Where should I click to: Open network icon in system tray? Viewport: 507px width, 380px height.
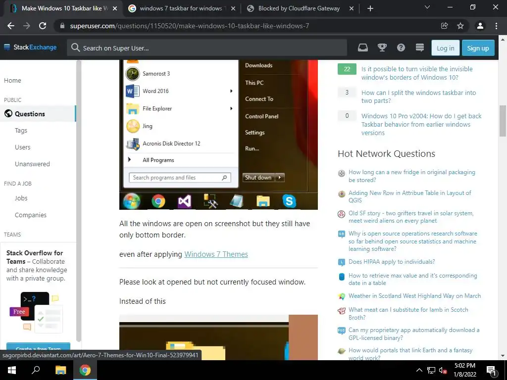coord(431,370)
